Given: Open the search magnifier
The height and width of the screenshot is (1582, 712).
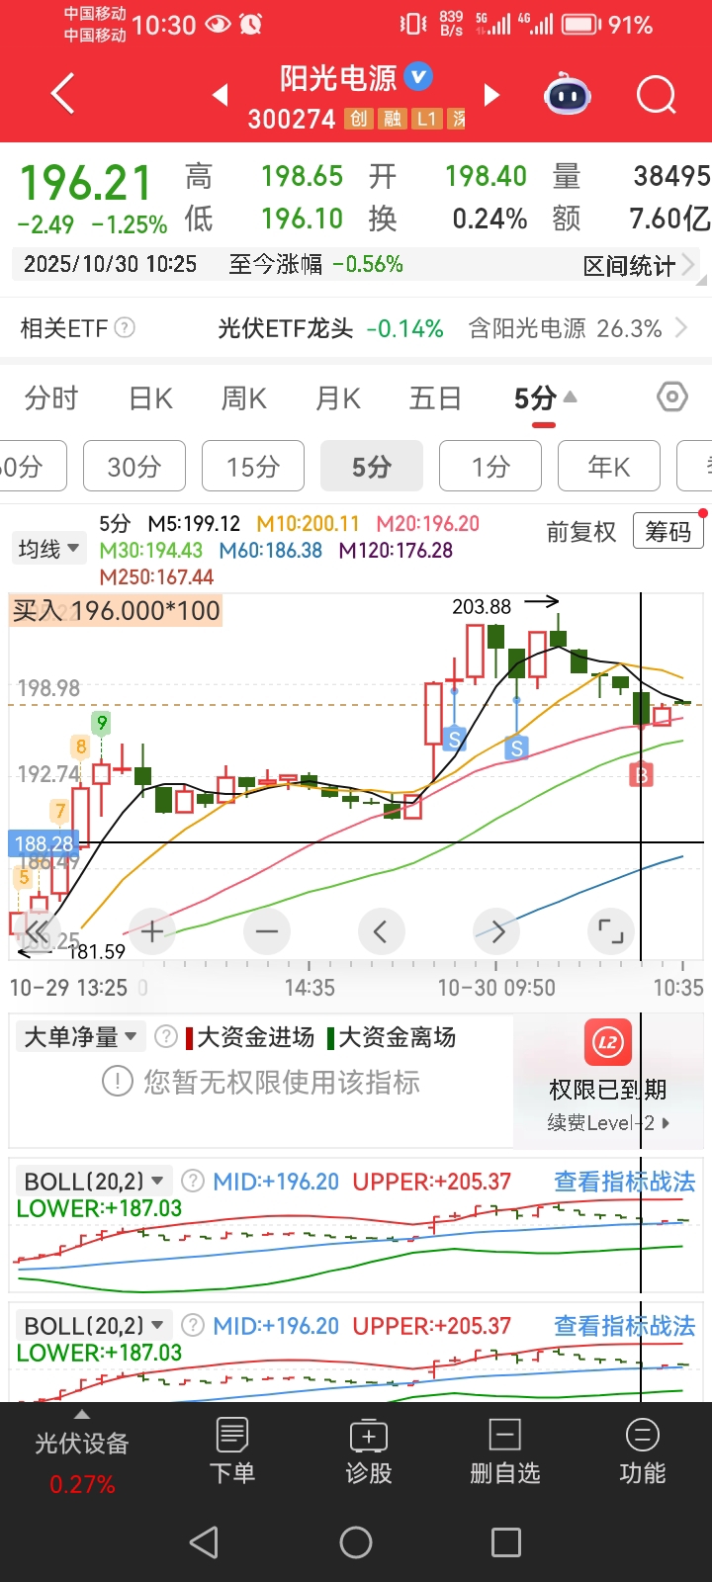Looking at the screenshot, I should [656, 96].
